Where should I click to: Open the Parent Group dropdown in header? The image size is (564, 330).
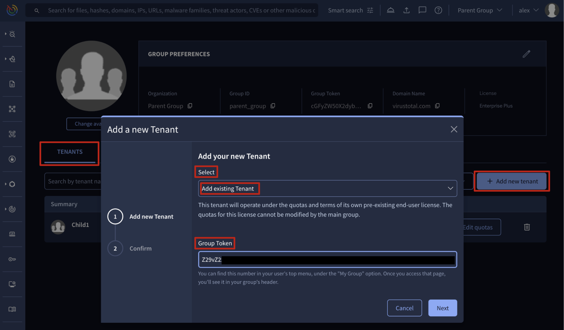(480, 10)
